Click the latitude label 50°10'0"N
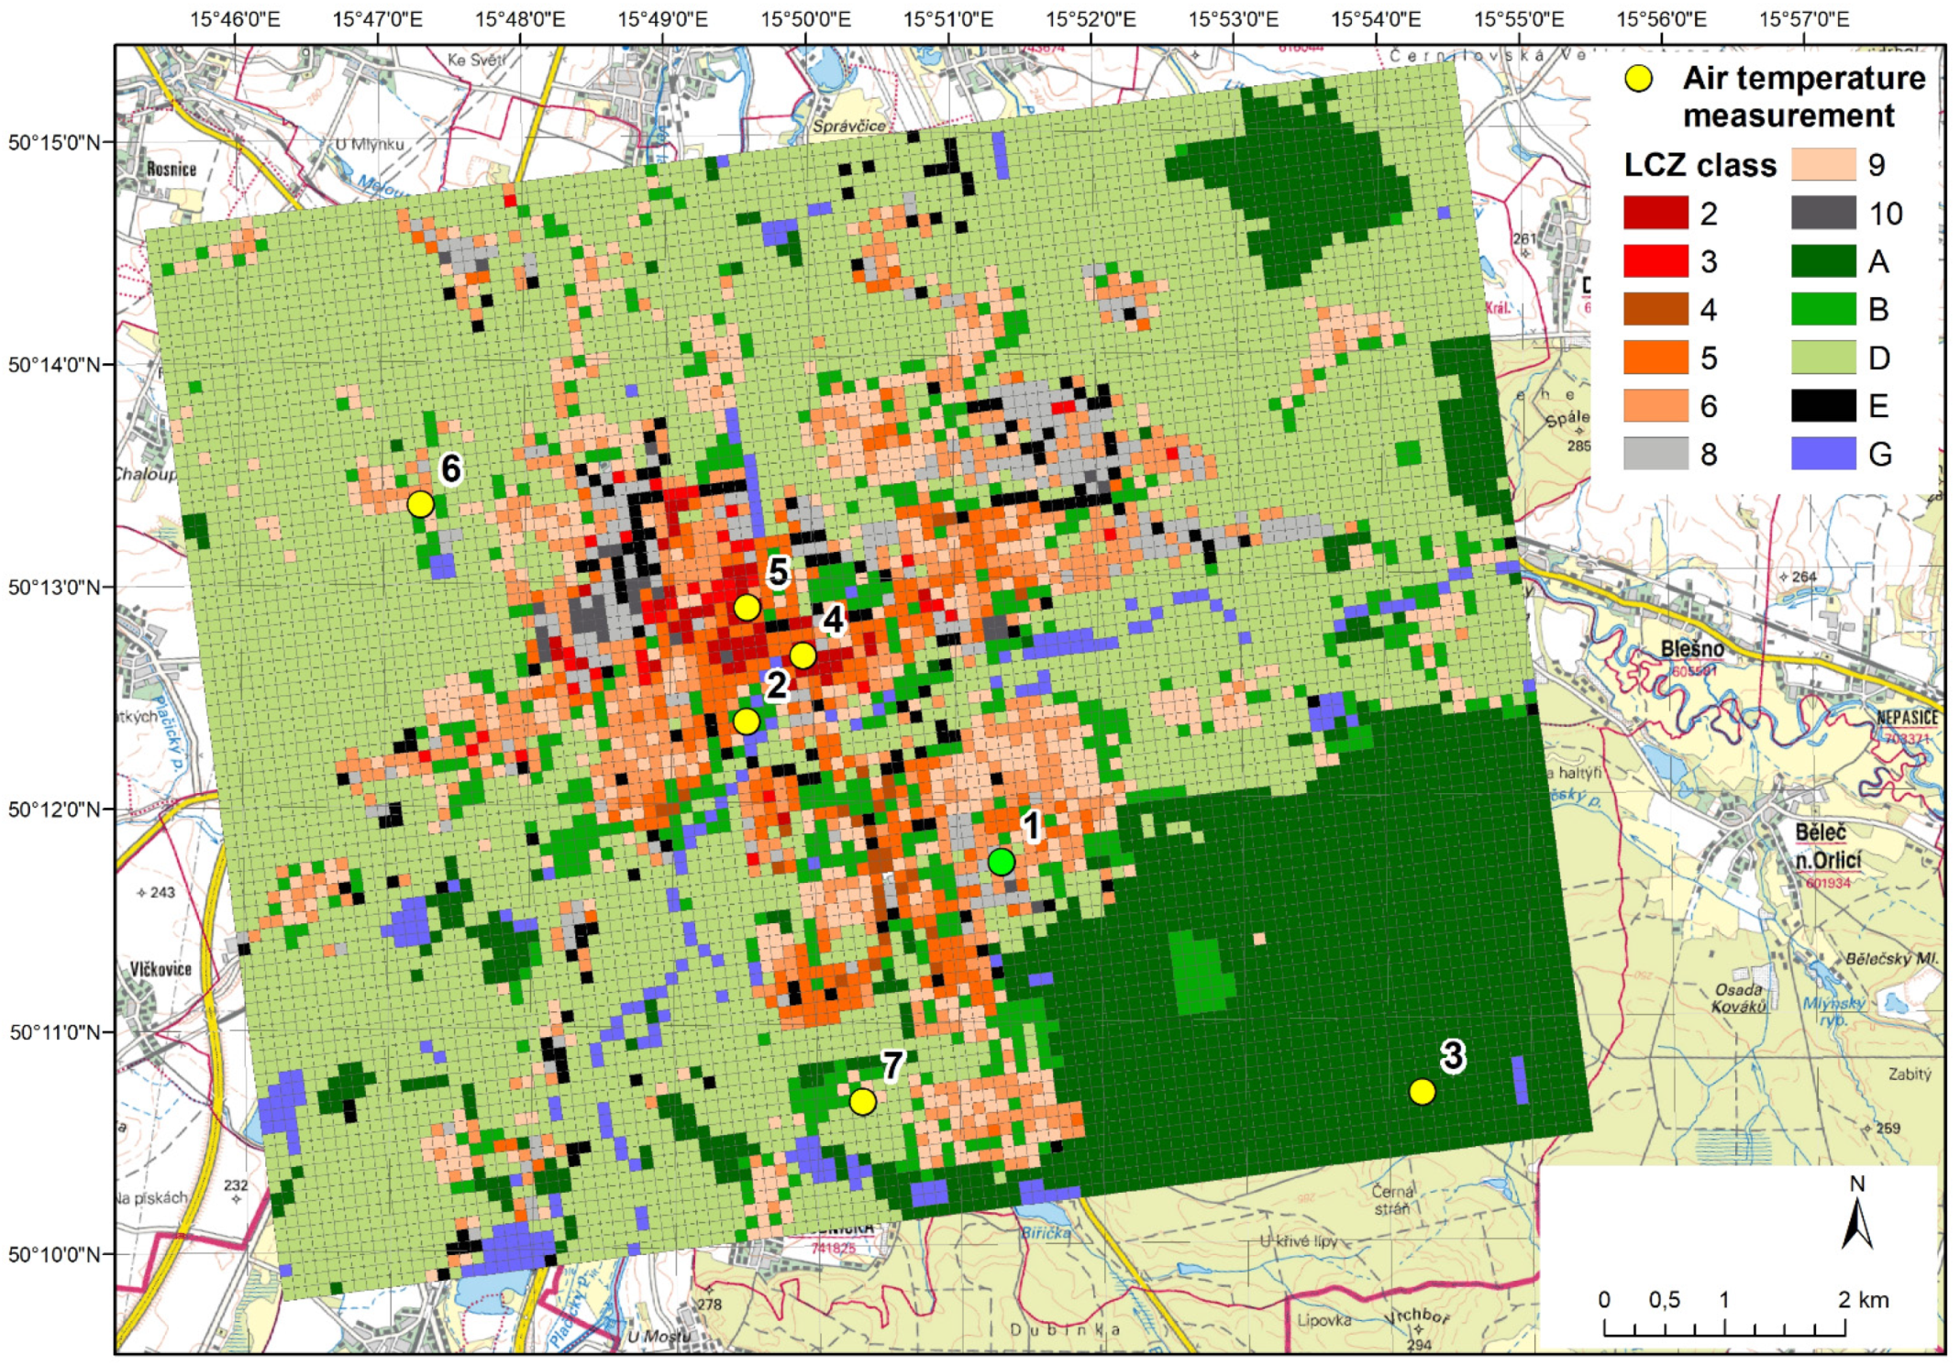 coord(54,1254)
